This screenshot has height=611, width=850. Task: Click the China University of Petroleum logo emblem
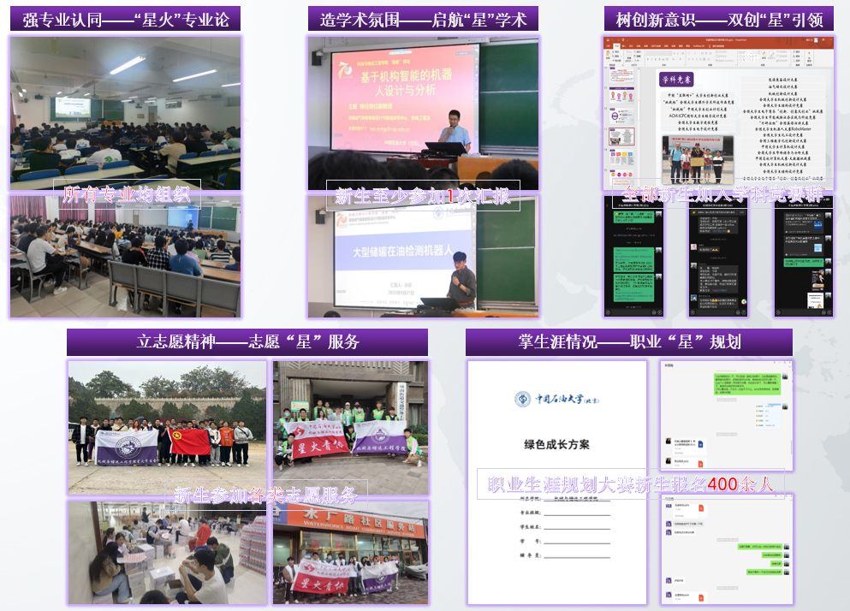tap(522, 400)
